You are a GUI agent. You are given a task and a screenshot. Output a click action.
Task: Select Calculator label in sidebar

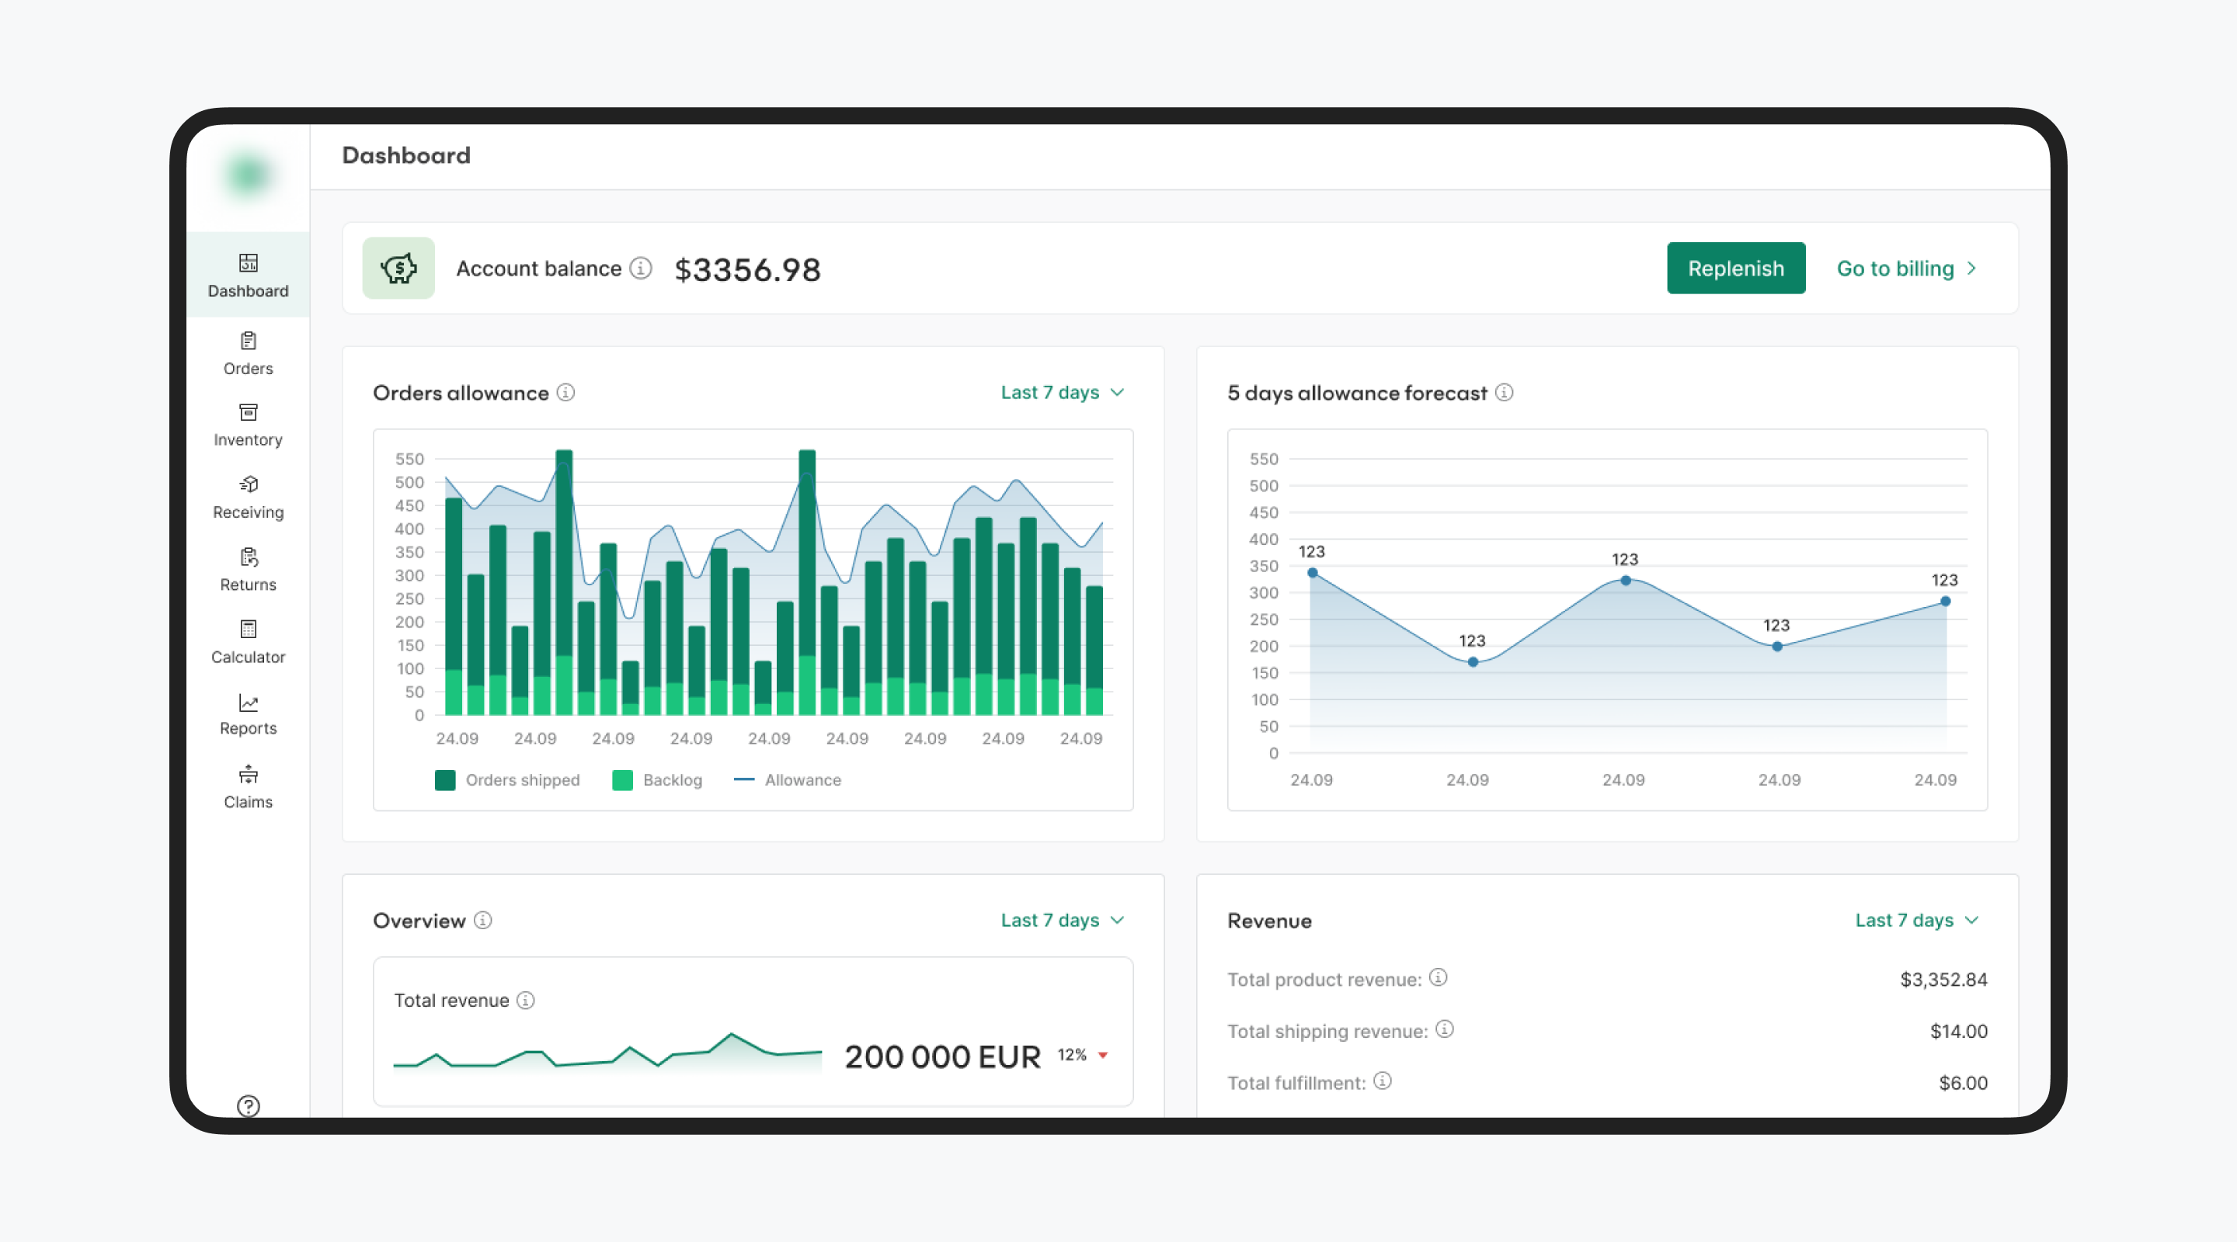[x=249, y=657]
